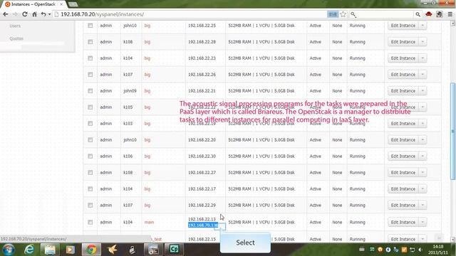Viewport: 456px width, 256px height.
Task: Expand actions arrow for john10 at 192.168.22.25
Action: (x=423, y=26)
